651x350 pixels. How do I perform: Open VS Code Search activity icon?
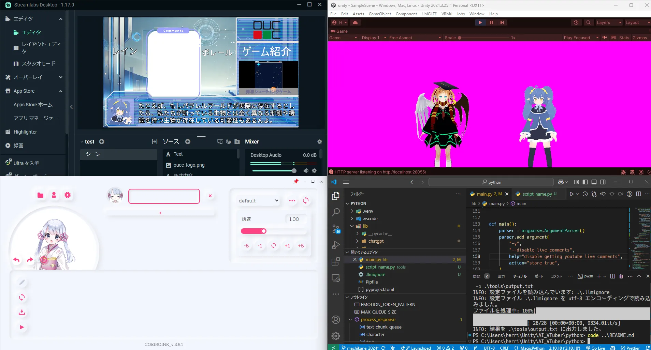pos(336,212)
